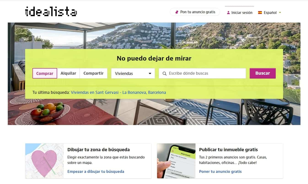Screen dimensions: 308x184
Task: Open the heart-shaped map thumbnail
Action: coord(44,161)
